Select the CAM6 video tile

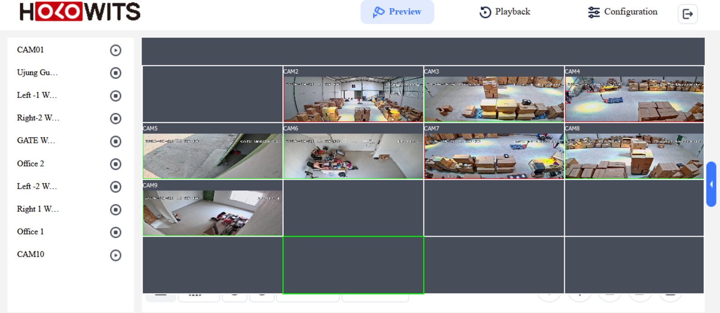353,152
